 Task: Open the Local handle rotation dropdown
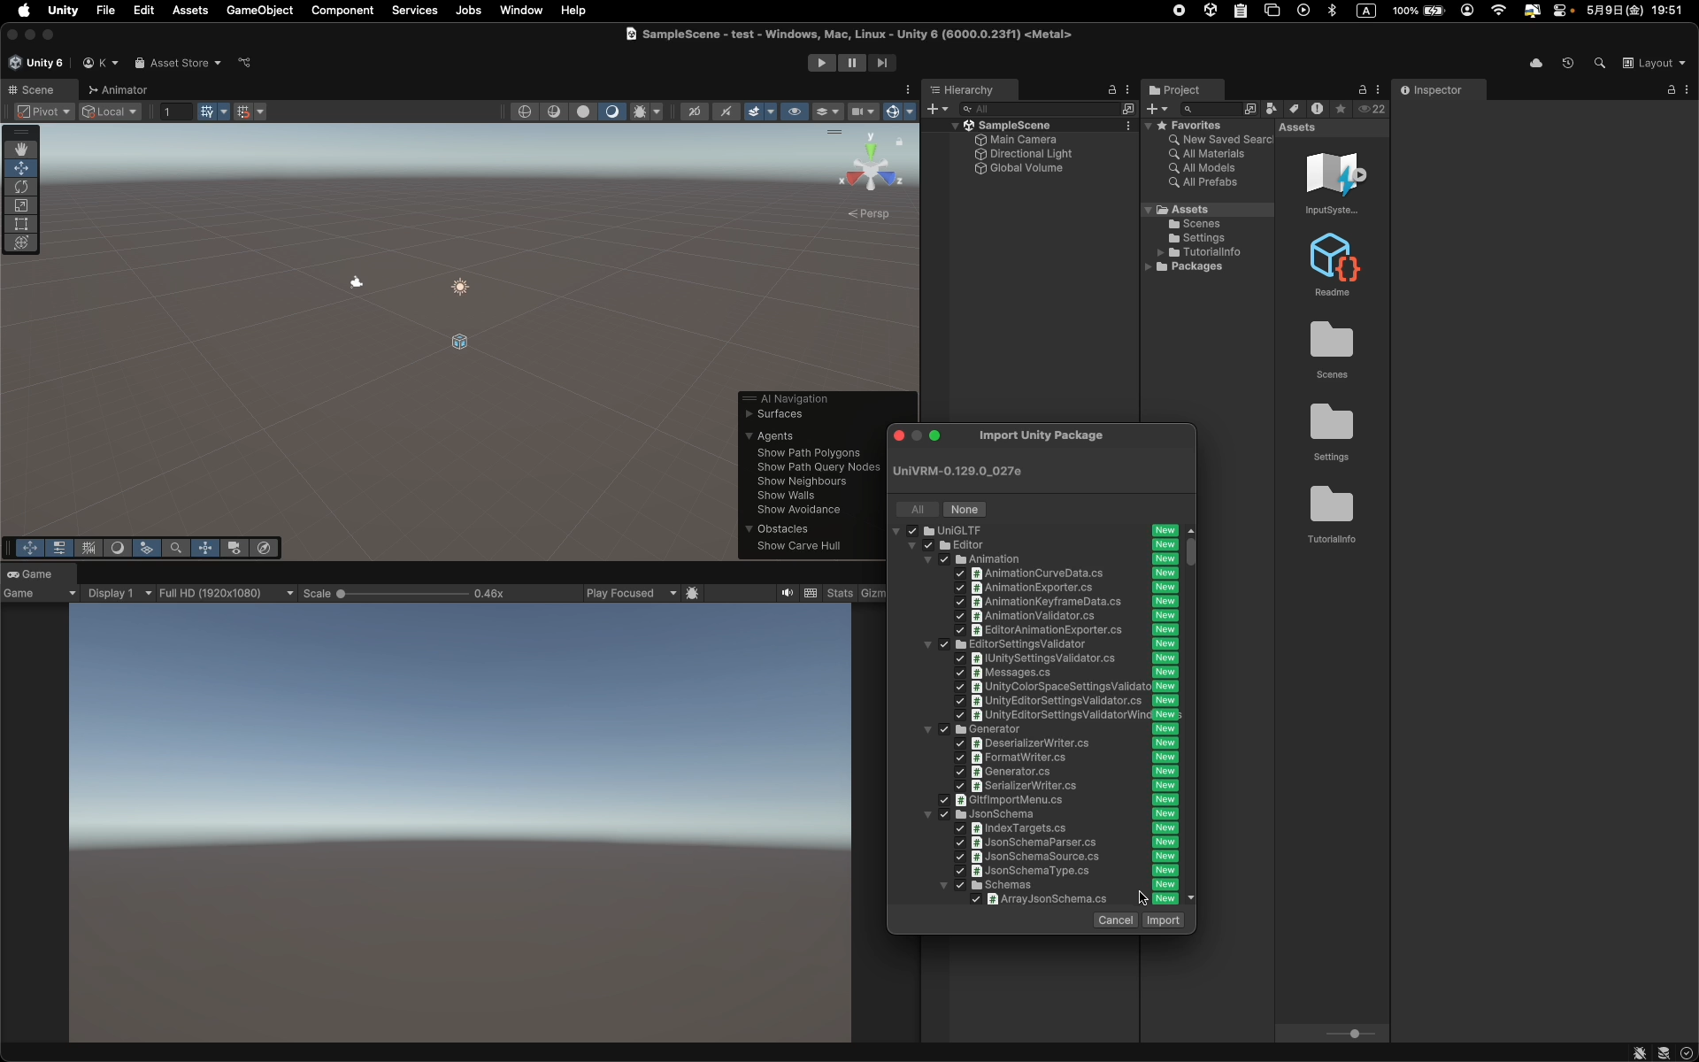[x=110, y=112]
